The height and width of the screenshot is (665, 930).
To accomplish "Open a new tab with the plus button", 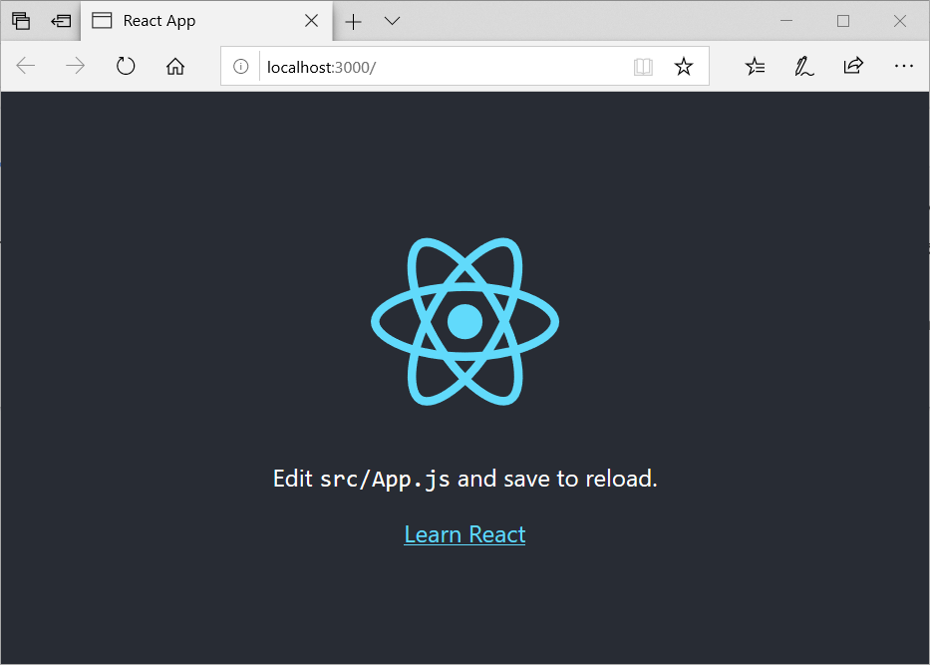I will pos(353,20).
